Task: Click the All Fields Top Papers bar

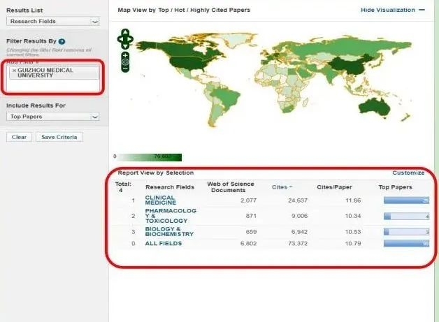Action: (406, 244)
